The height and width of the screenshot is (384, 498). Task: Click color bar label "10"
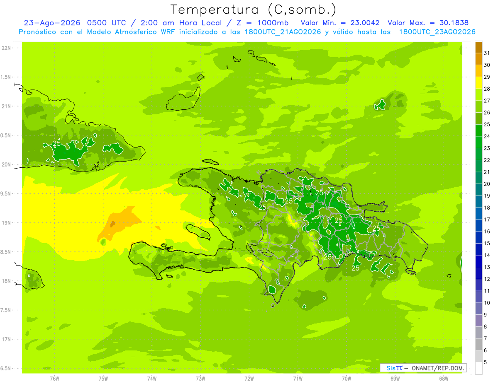pos(487,303)
